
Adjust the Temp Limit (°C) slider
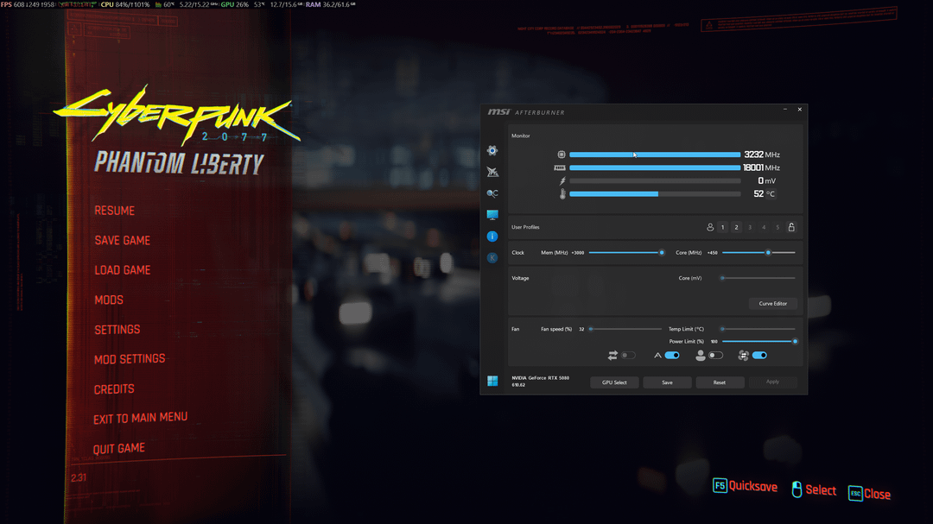pos(758,329)
